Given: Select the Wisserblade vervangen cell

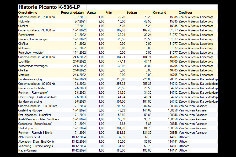Looking at the screenshot, I should 33,66.
